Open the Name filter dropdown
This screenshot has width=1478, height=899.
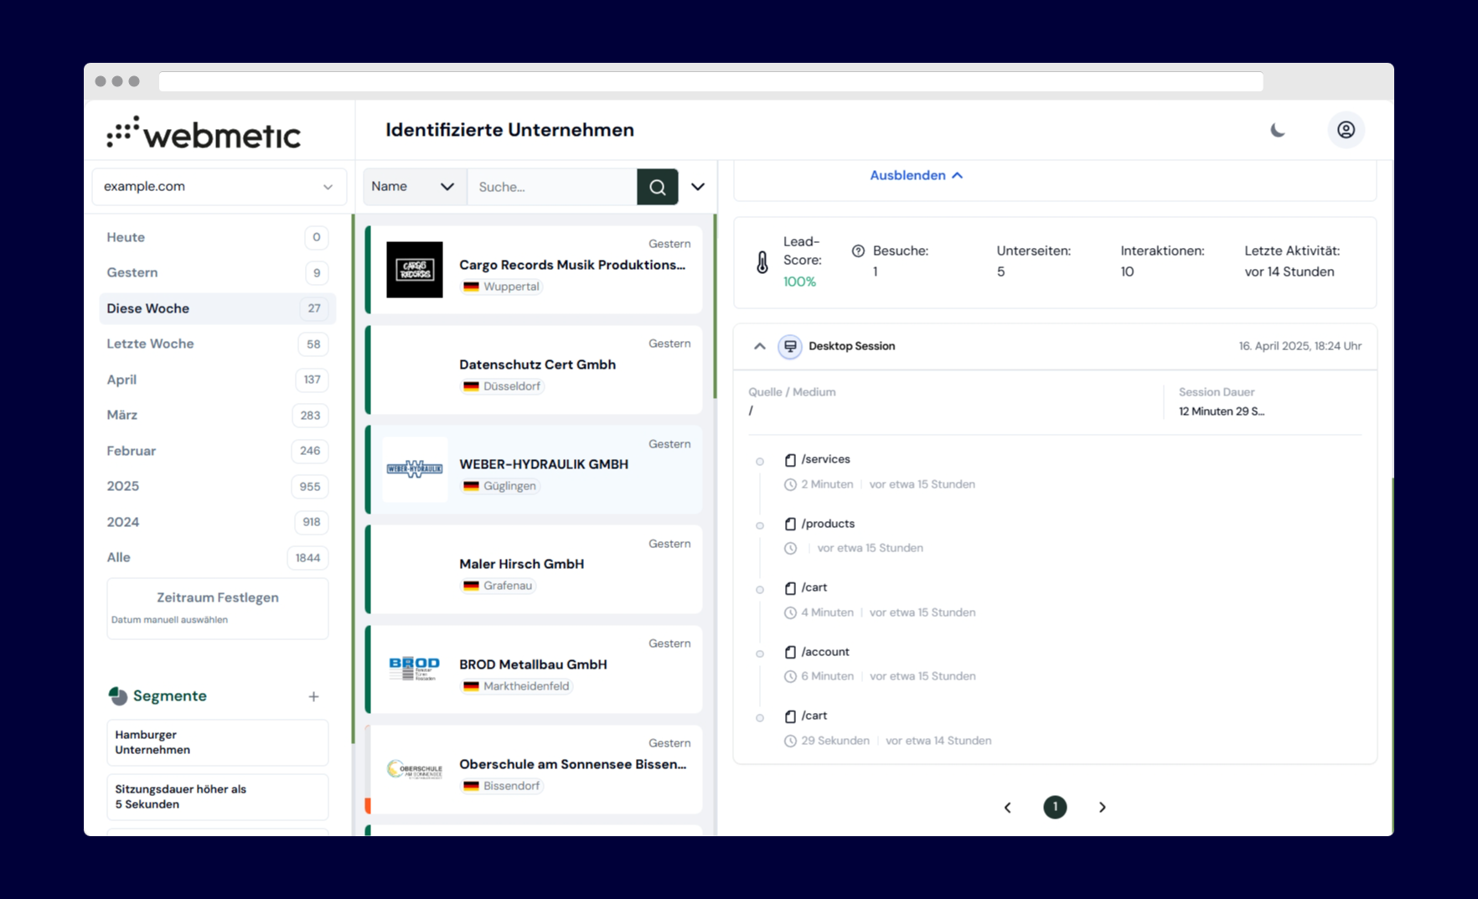pyautogui.click(x=414, y=187)
